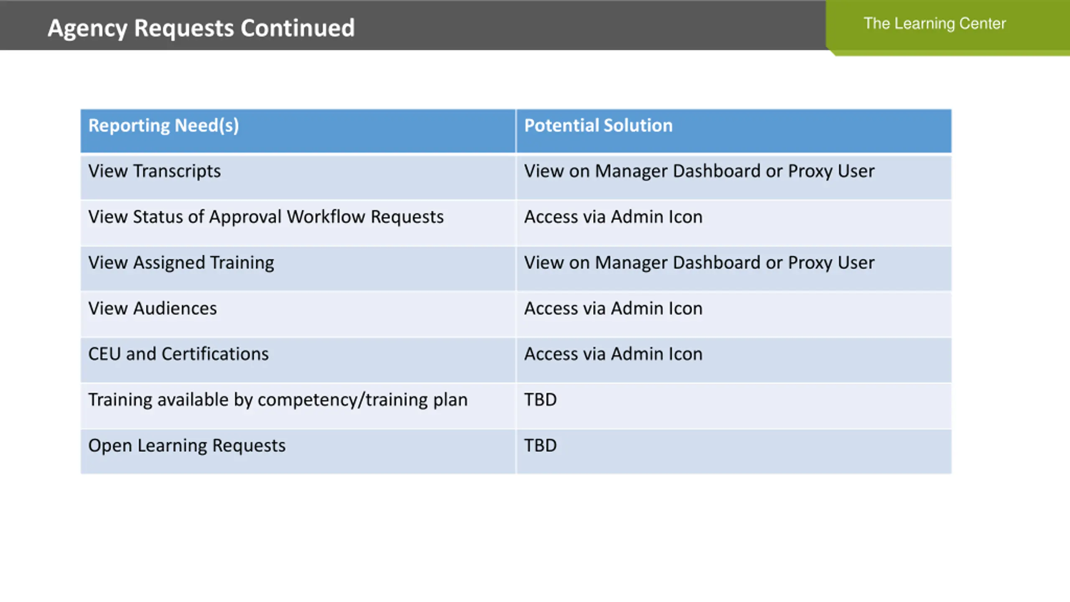Screen dimensions: 1070x602
Task: Click solution cell for View Transcripts row
Action: click(x=734, y=177)
